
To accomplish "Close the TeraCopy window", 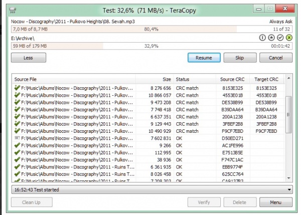I will [x=285, y=9].
